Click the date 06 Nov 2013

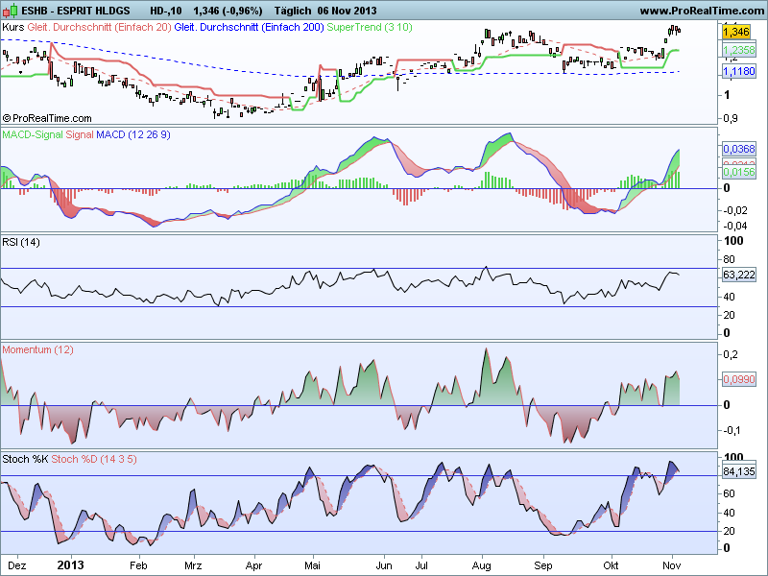[x=348, y=11]
